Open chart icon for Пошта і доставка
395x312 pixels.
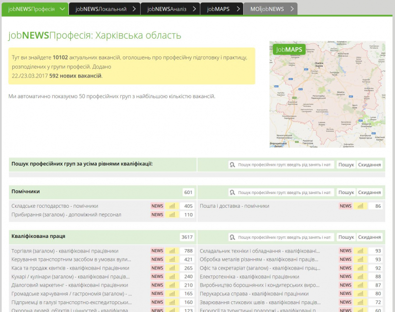(x=360, y=206)
